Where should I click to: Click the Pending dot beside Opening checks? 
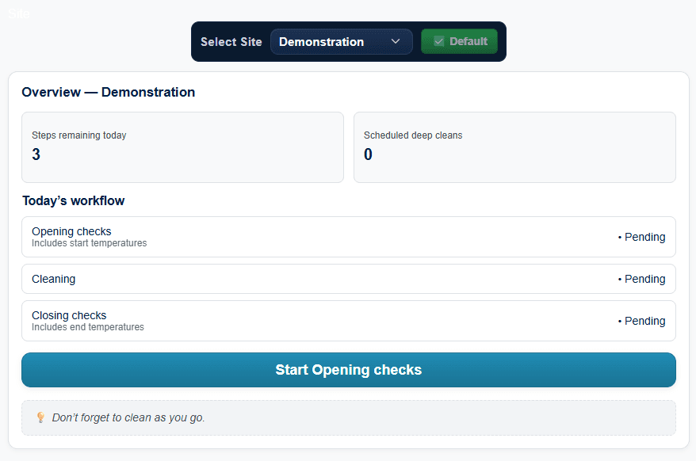(x=621, y=236)
